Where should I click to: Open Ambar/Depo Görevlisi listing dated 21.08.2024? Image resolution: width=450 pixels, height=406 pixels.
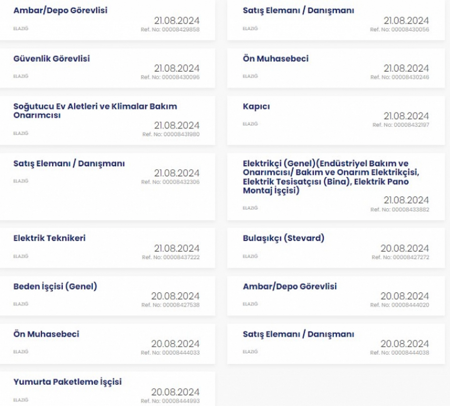click(60, 10)
